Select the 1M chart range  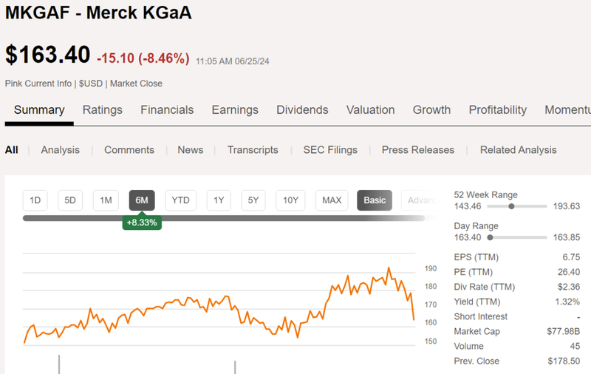[x=106, y=200]
